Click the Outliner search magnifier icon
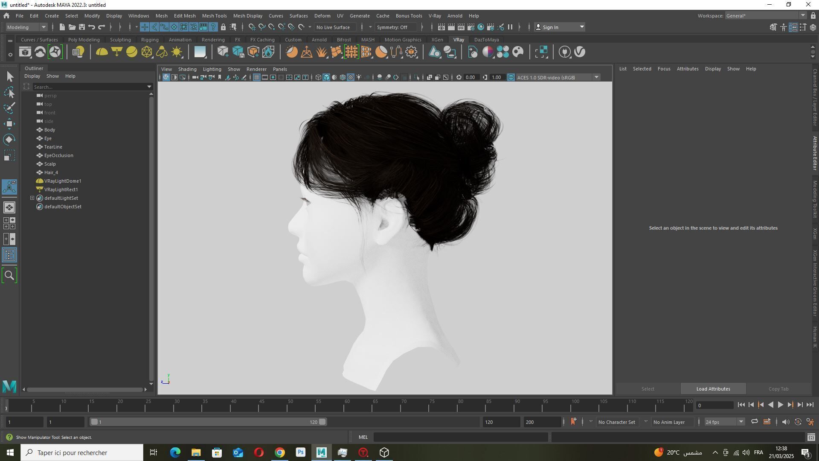819x461 pixels. pos(9,276)
